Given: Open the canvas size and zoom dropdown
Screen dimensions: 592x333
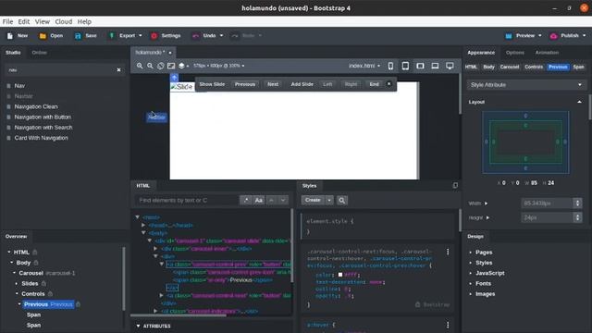Looking at the screenshot, I should coord(218,66).
